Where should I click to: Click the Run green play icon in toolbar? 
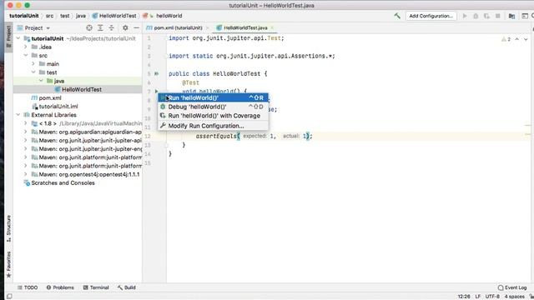pyautogui.click(x=465, y=16)
